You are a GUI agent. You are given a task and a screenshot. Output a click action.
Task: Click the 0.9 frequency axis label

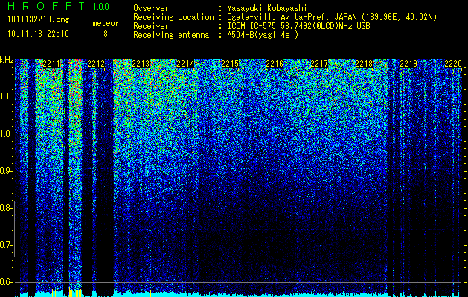(x=6, y=171)
